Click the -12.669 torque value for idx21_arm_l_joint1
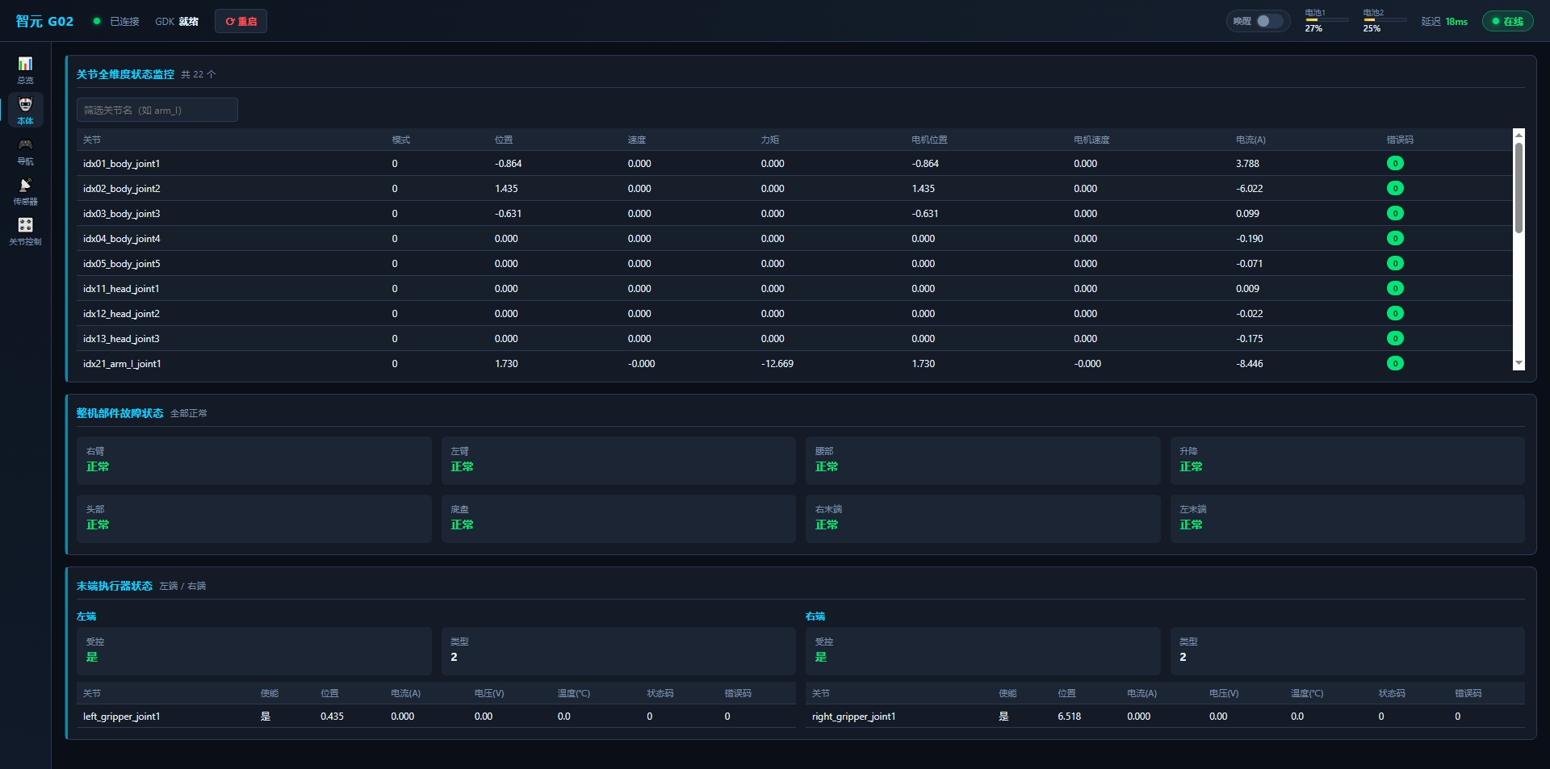1550x769 pixels. (777, 363)
